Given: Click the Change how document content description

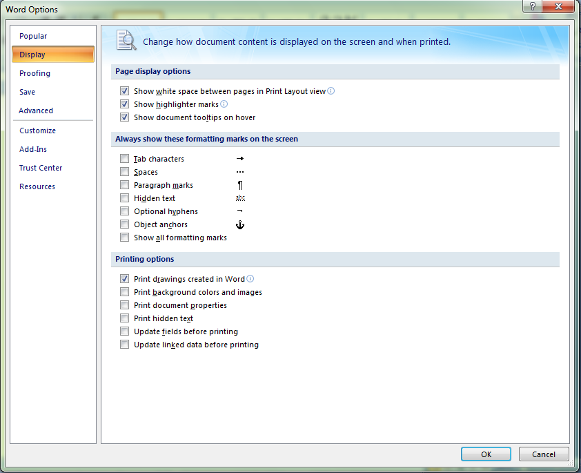Looking at the screenshot, I should pos(297,42).
